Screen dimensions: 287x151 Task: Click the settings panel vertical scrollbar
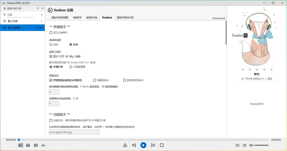226,33
